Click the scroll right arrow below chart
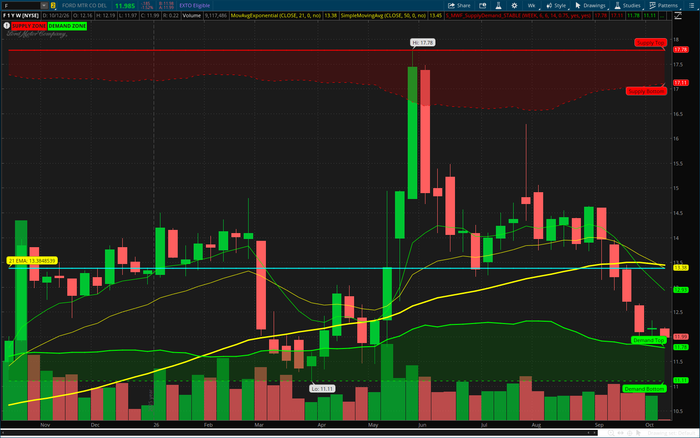The image size is (700, 438). [x=595, y=433]
